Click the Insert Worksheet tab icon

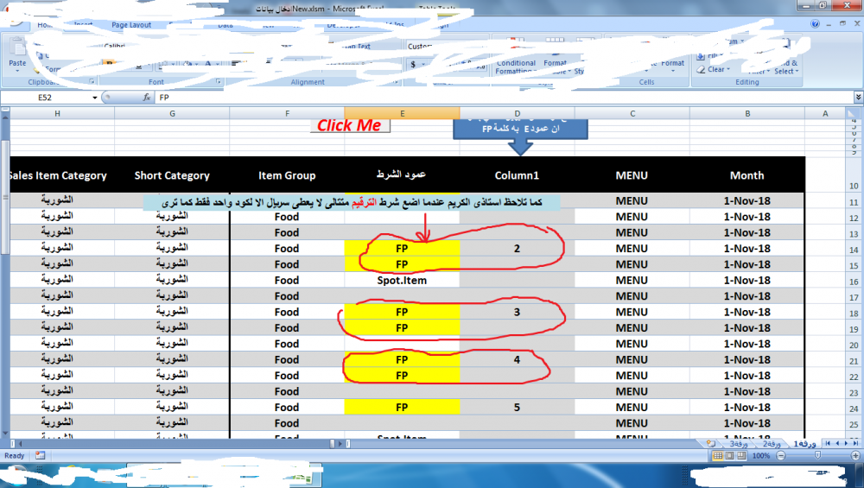[x=711, y=443]
